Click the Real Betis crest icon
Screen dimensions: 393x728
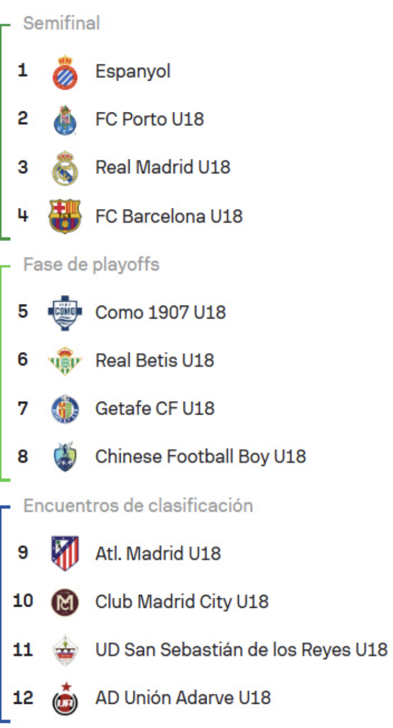tap(65, 360)
